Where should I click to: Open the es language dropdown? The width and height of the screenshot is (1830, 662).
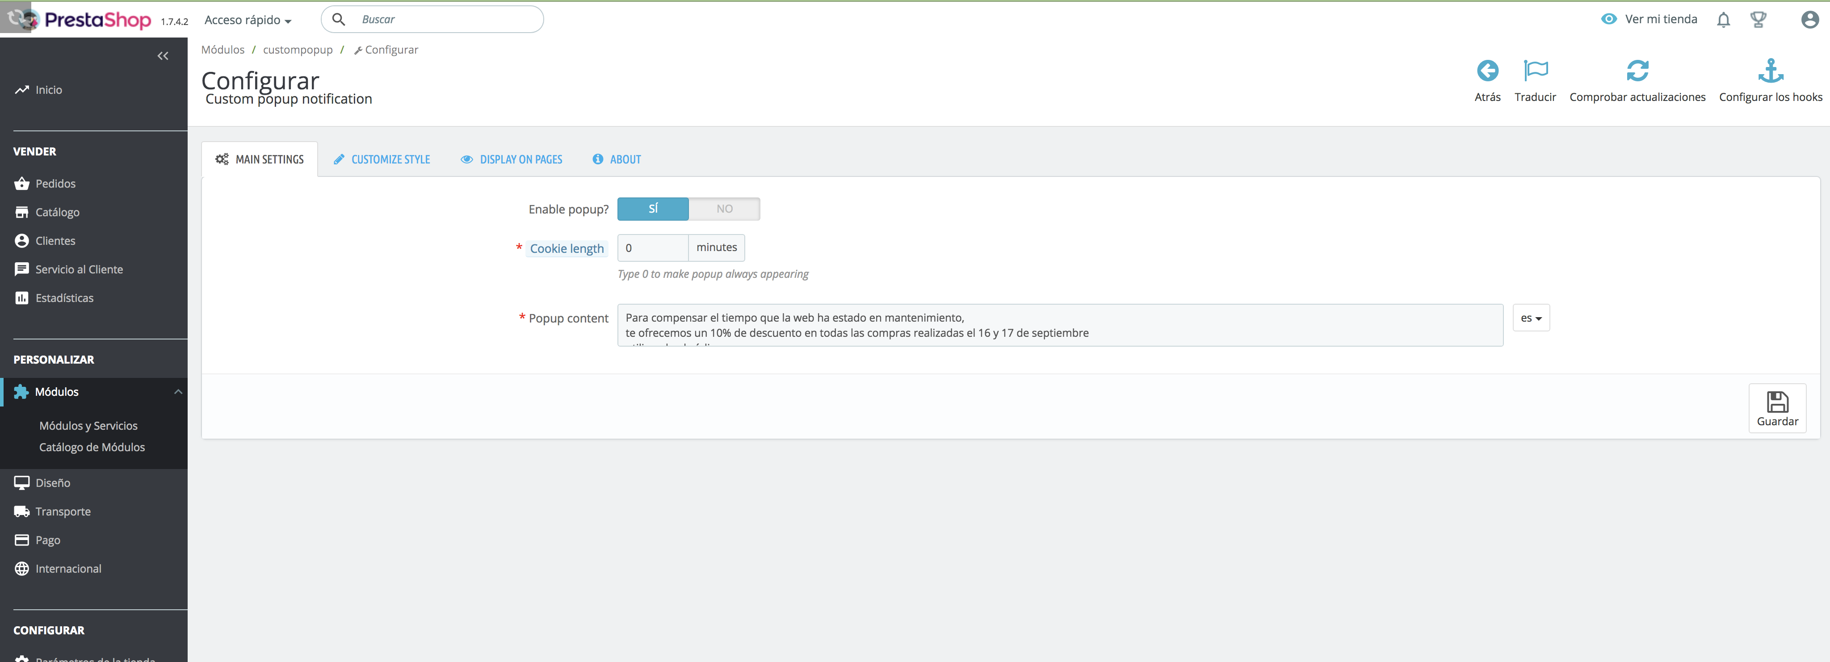coord(1530,318)
